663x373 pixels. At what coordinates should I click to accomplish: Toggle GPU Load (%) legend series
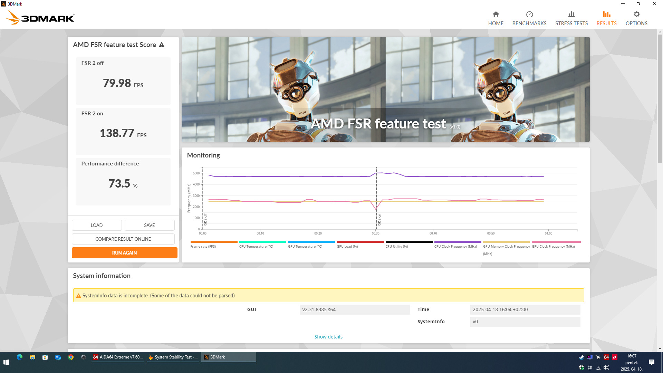347,247
